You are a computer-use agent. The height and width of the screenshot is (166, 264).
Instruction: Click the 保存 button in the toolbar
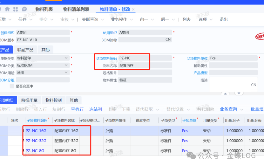click(x=23, y=19)
